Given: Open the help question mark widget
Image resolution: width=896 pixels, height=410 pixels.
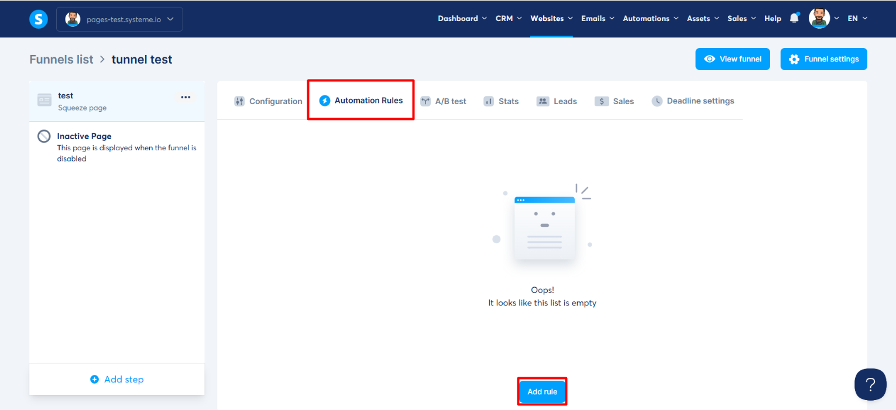Looking at the screenshot, I should 870,384.
